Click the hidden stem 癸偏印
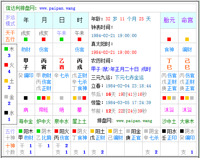Viewport: 200px width, 158px height. tap(26, 75)
